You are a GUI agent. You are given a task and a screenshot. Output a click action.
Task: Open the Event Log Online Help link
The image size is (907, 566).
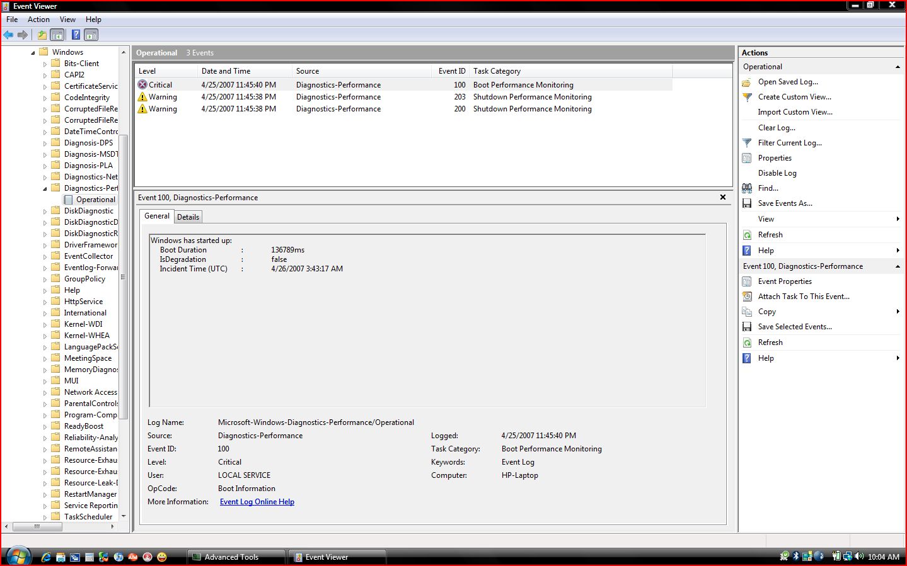coord(257,502)
